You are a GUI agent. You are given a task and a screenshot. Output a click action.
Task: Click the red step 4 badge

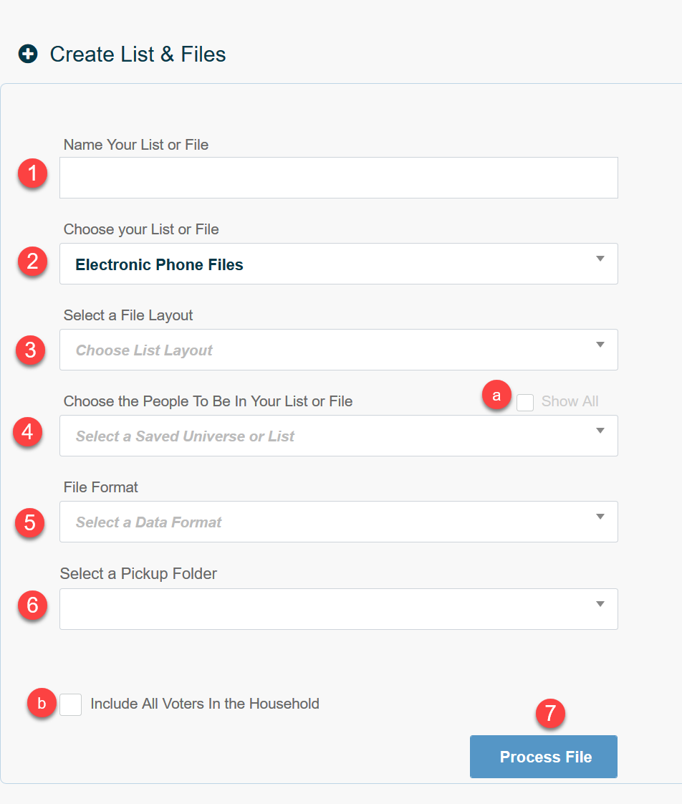point(27,433)
